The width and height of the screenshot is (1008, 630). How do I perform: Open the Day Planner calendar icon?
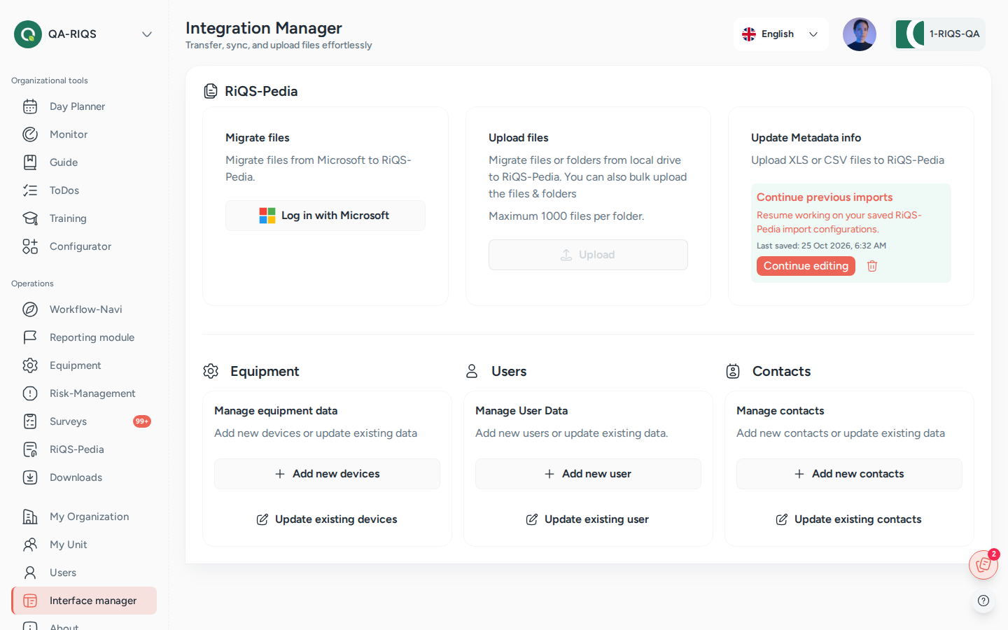30,106
